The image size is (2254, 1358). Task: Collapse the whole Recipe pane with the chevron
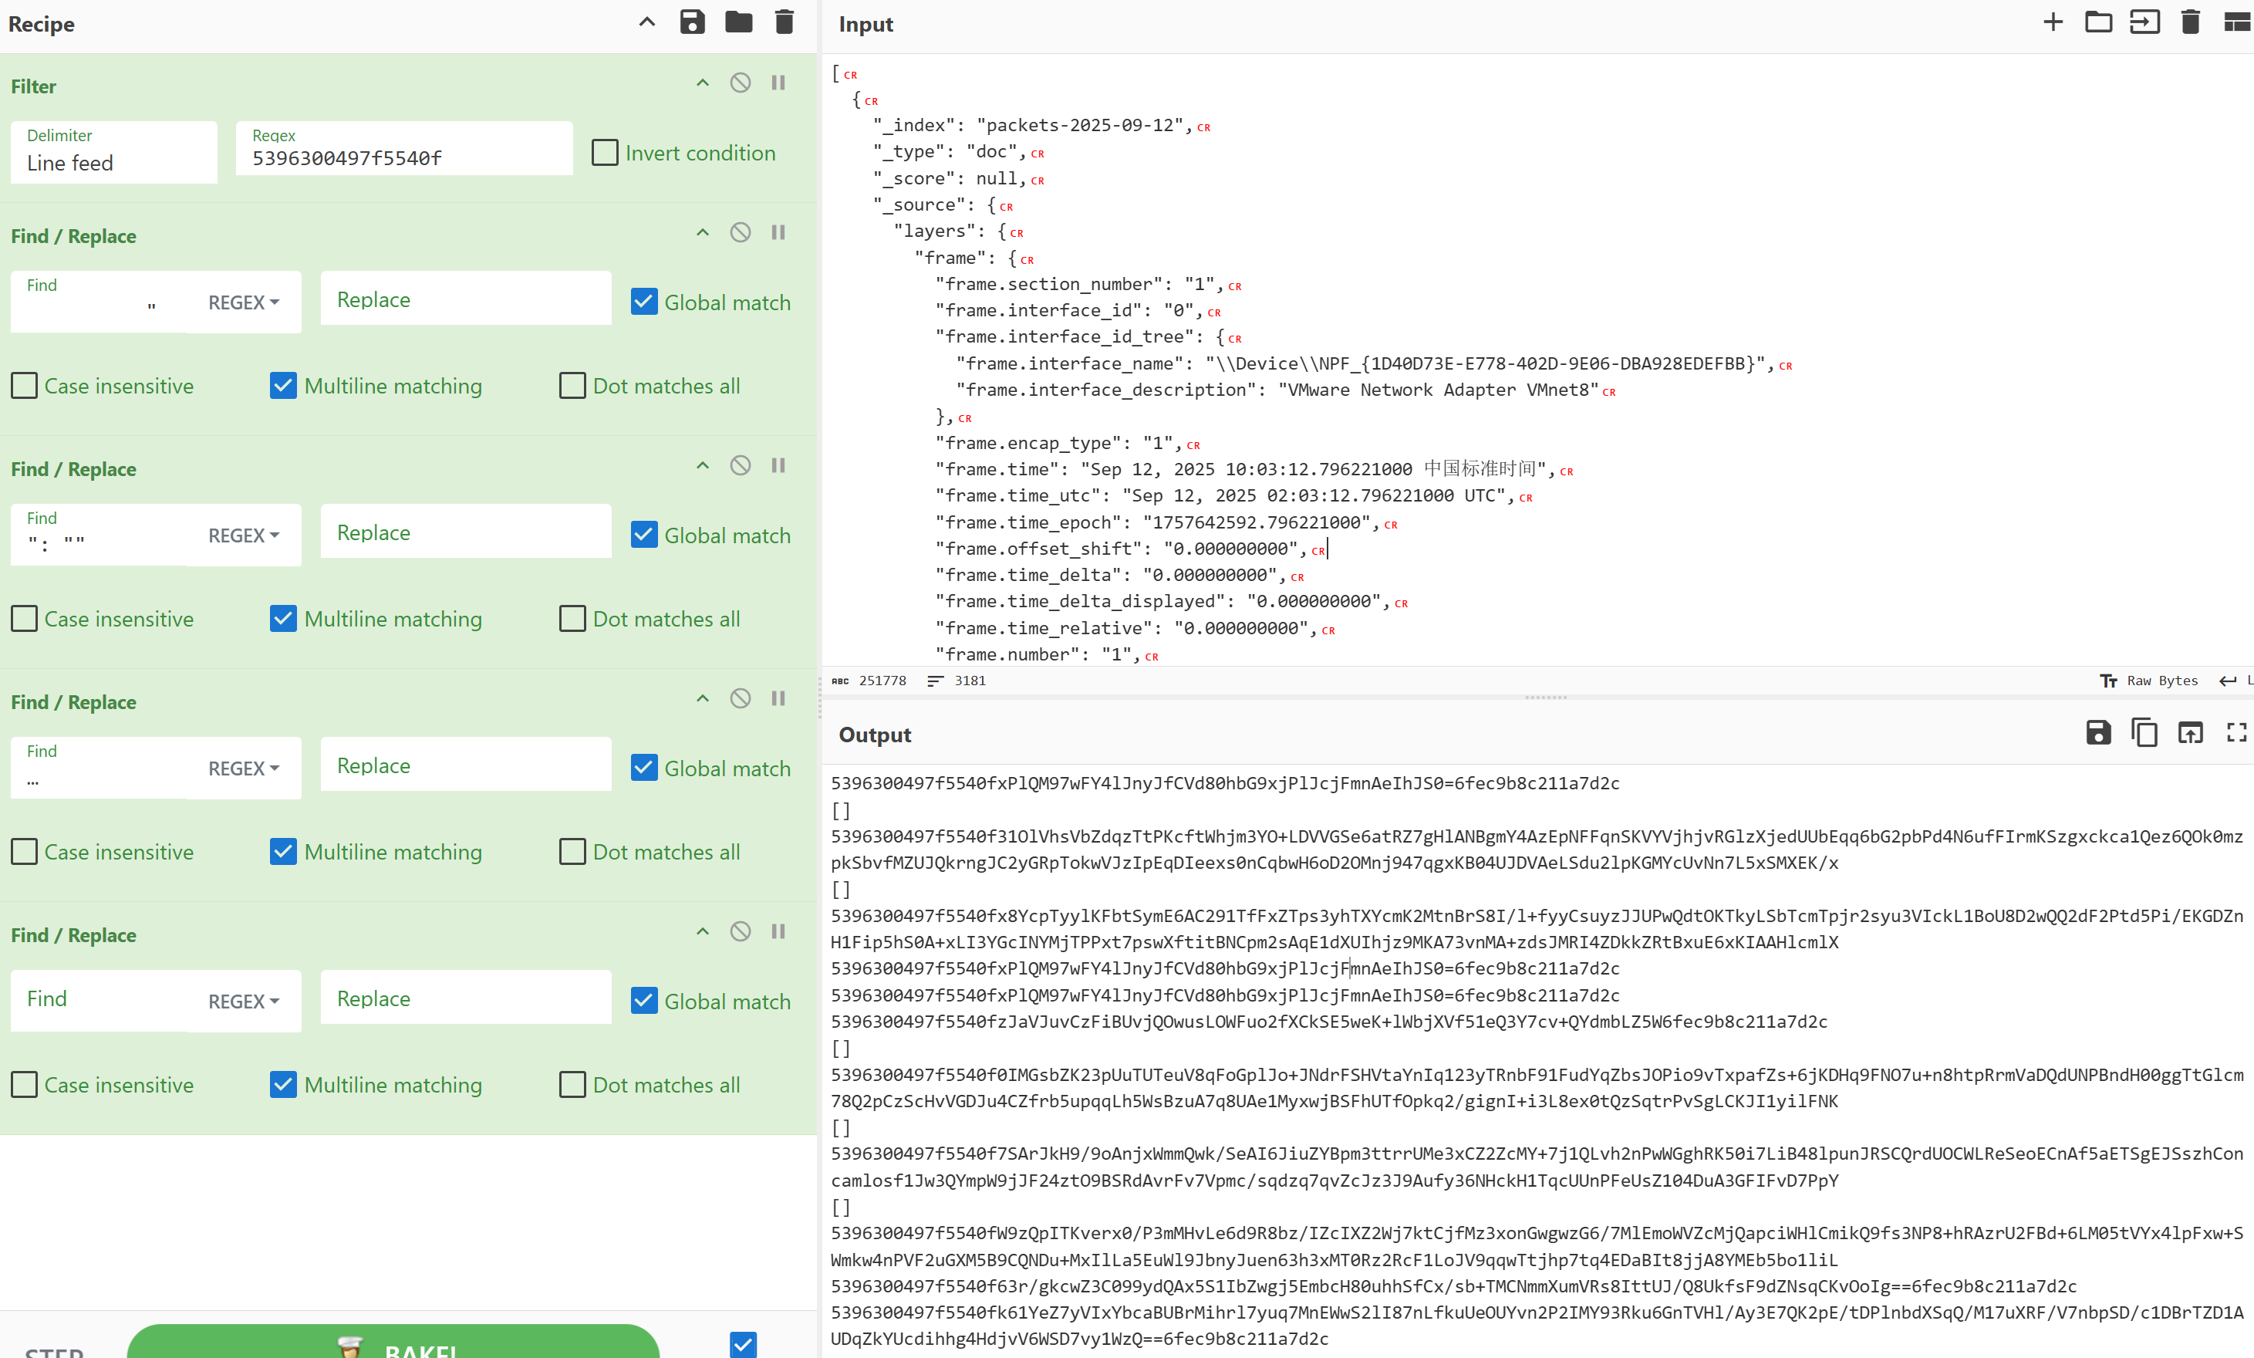click(646, 22)
